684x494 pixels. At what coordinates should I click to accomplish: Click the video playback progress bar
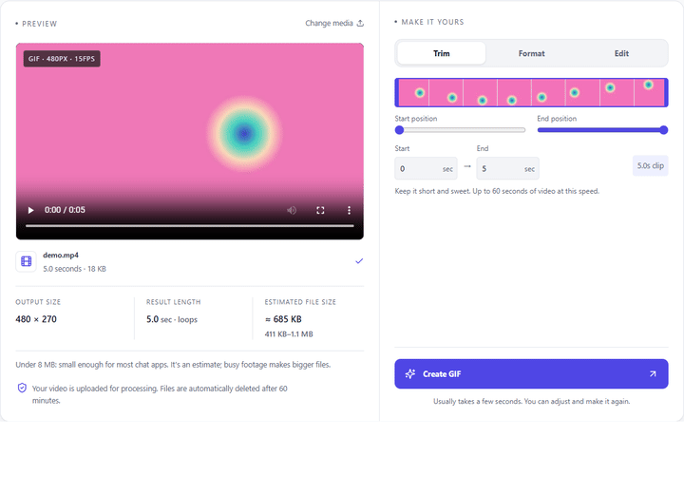click(x=190, y=226)
